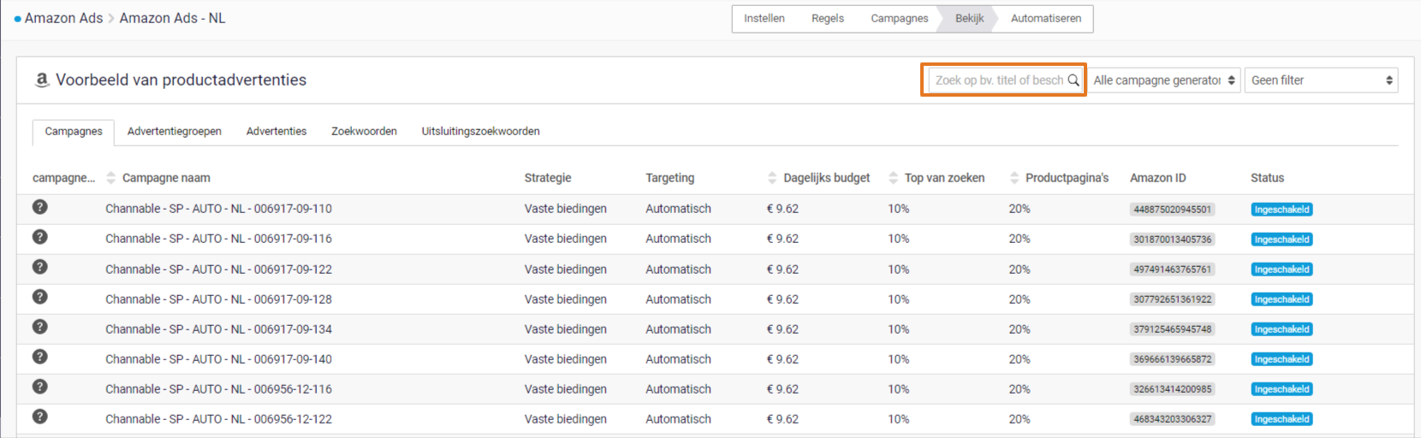Go to the Bekijk step
The height and width of the screenshot is (438, 1421).
pos(970,19)
